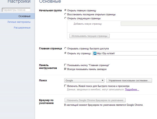Click 'Назначить Google Chrome браузером по умолчанию'
Image resolution: width=157 pixels, height=119 pixels.
click(95, 100)
